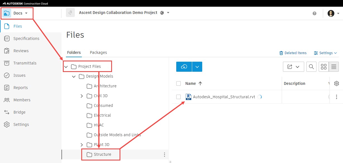This screenshot has height=163, width=343.
Task: Click the project thumbnail image
Action: click(70, 13)
